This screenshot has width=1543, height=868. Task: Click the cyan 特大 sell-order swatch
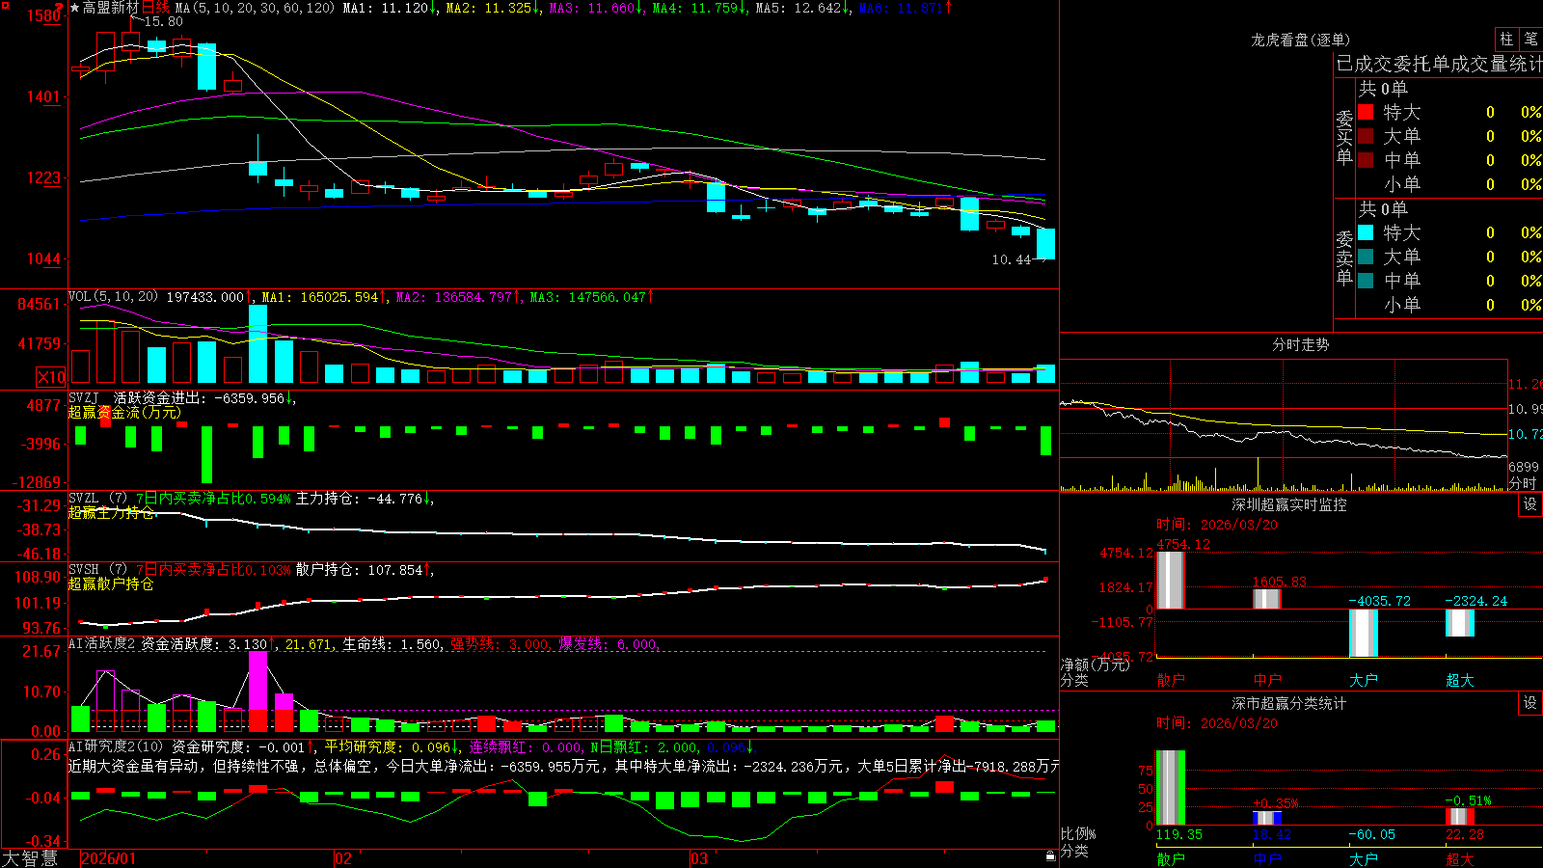1366,232
